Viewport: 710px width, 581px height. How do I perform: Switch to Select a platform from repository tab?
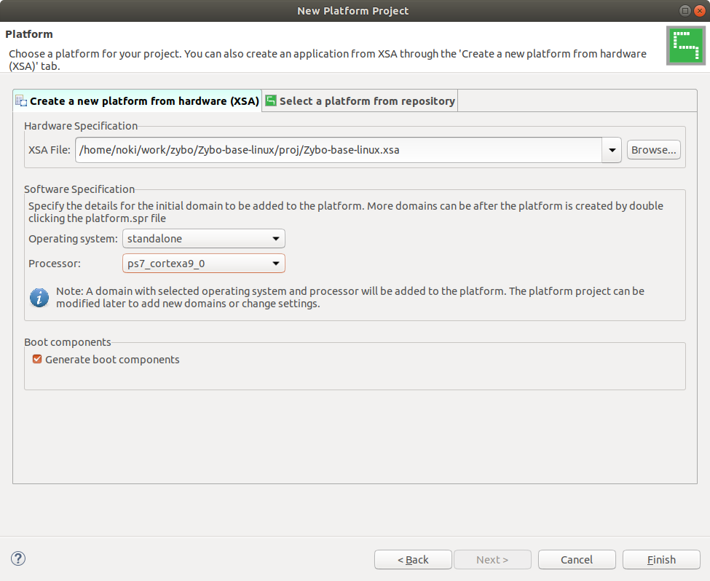click(x=360, y=101)
